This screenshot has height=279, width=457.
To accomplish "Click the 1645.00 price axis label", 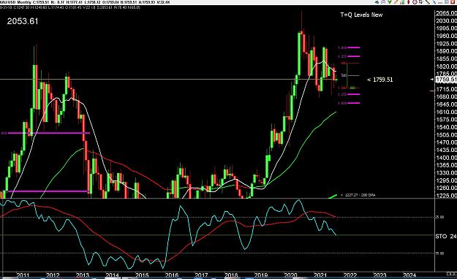I will [446, 104].
